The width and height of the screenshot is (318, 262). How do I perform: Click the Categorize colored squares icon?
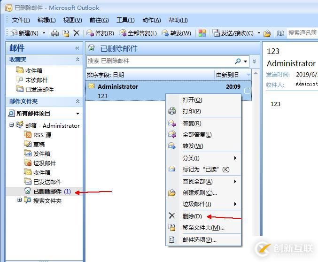pyautogui.click(x=202, y=33)
